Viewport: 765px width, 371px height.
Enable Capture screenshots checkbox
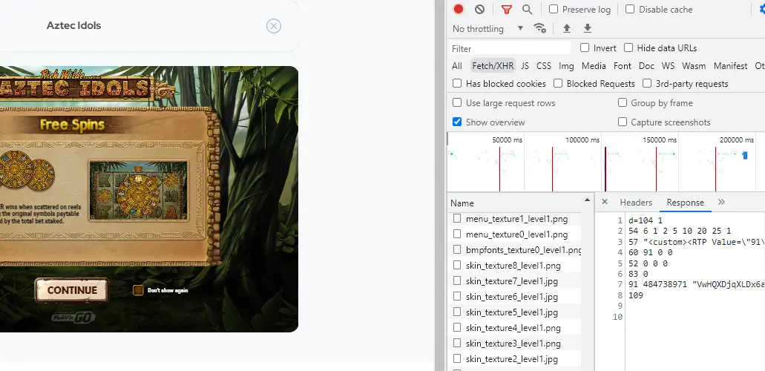coord(622,122)
